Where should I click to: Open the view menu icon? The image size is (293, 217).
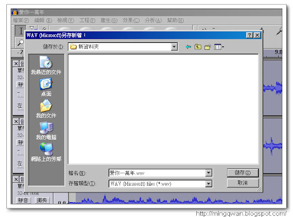click(219, 47)
